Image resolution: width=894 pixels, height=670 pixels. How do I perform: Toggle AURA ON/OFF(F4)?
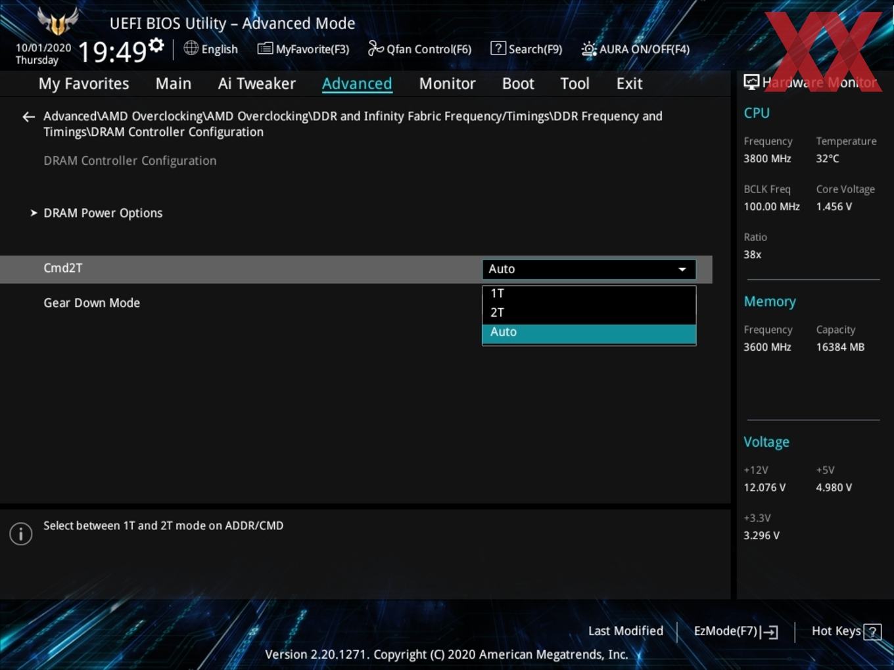click(636, 49)
